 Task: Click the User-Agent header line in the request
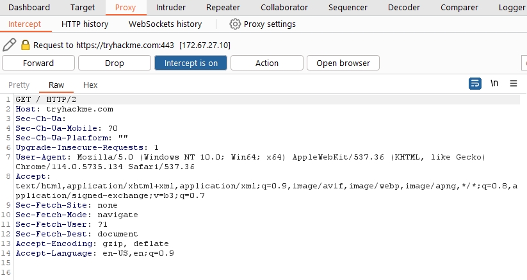(192, 157)
